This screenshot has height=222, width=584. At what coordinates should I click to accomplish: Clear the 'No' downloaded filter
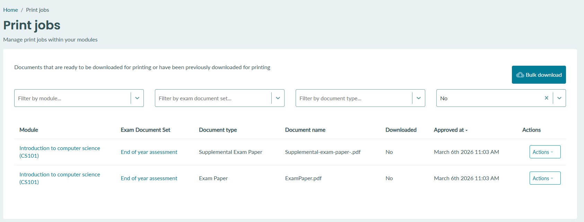point(546,98)
